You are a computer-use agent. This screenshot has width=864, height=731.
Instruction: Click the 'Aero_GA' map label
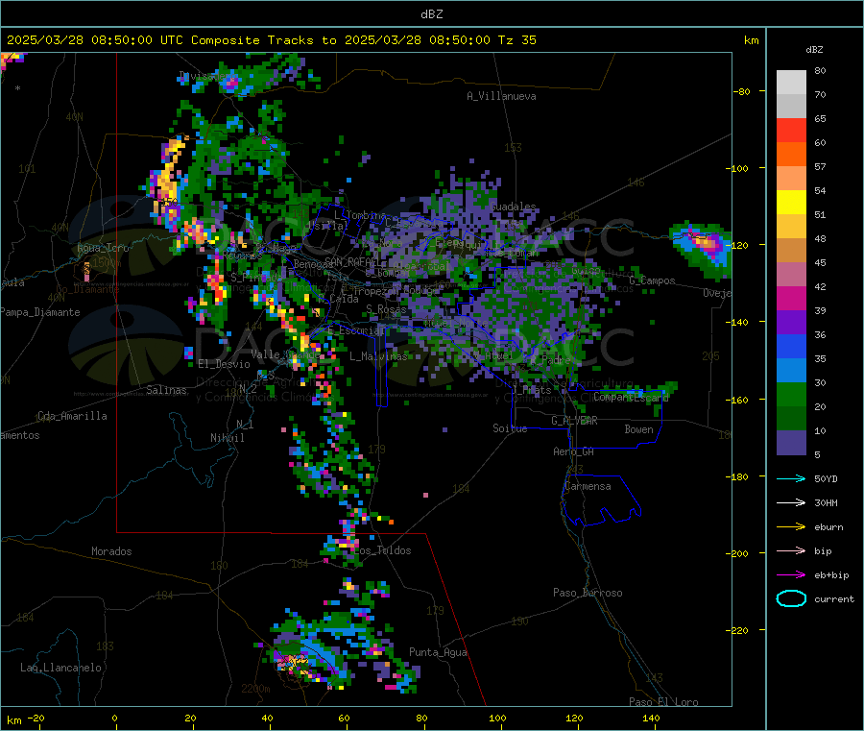tap(574, 451)
